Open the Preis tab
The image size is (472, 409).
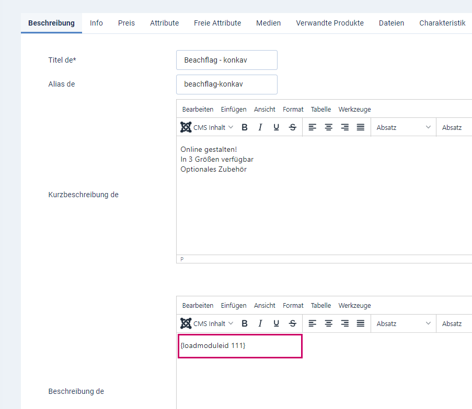coord(126,23)
